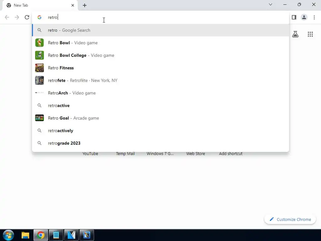This screenshot has width=321, height=241.
Task: Choose the 'retrograde 2023' suggestion
Action: (x=160, y=143)
